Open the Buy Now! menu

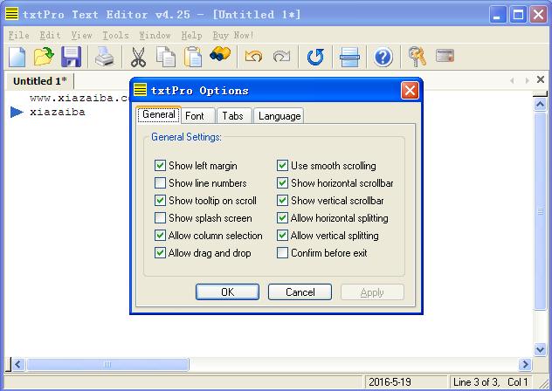(x=233, y=35)
